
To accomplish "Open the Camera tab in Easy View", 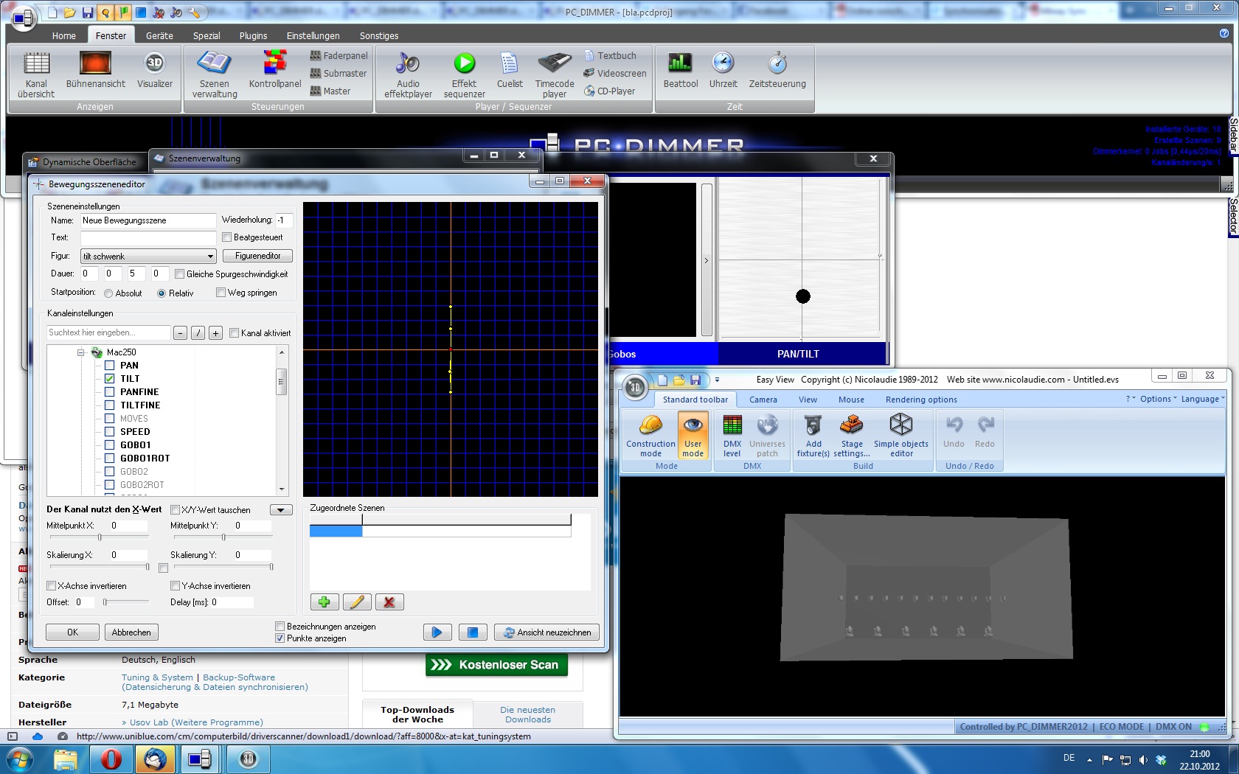I will coord(763,400).
